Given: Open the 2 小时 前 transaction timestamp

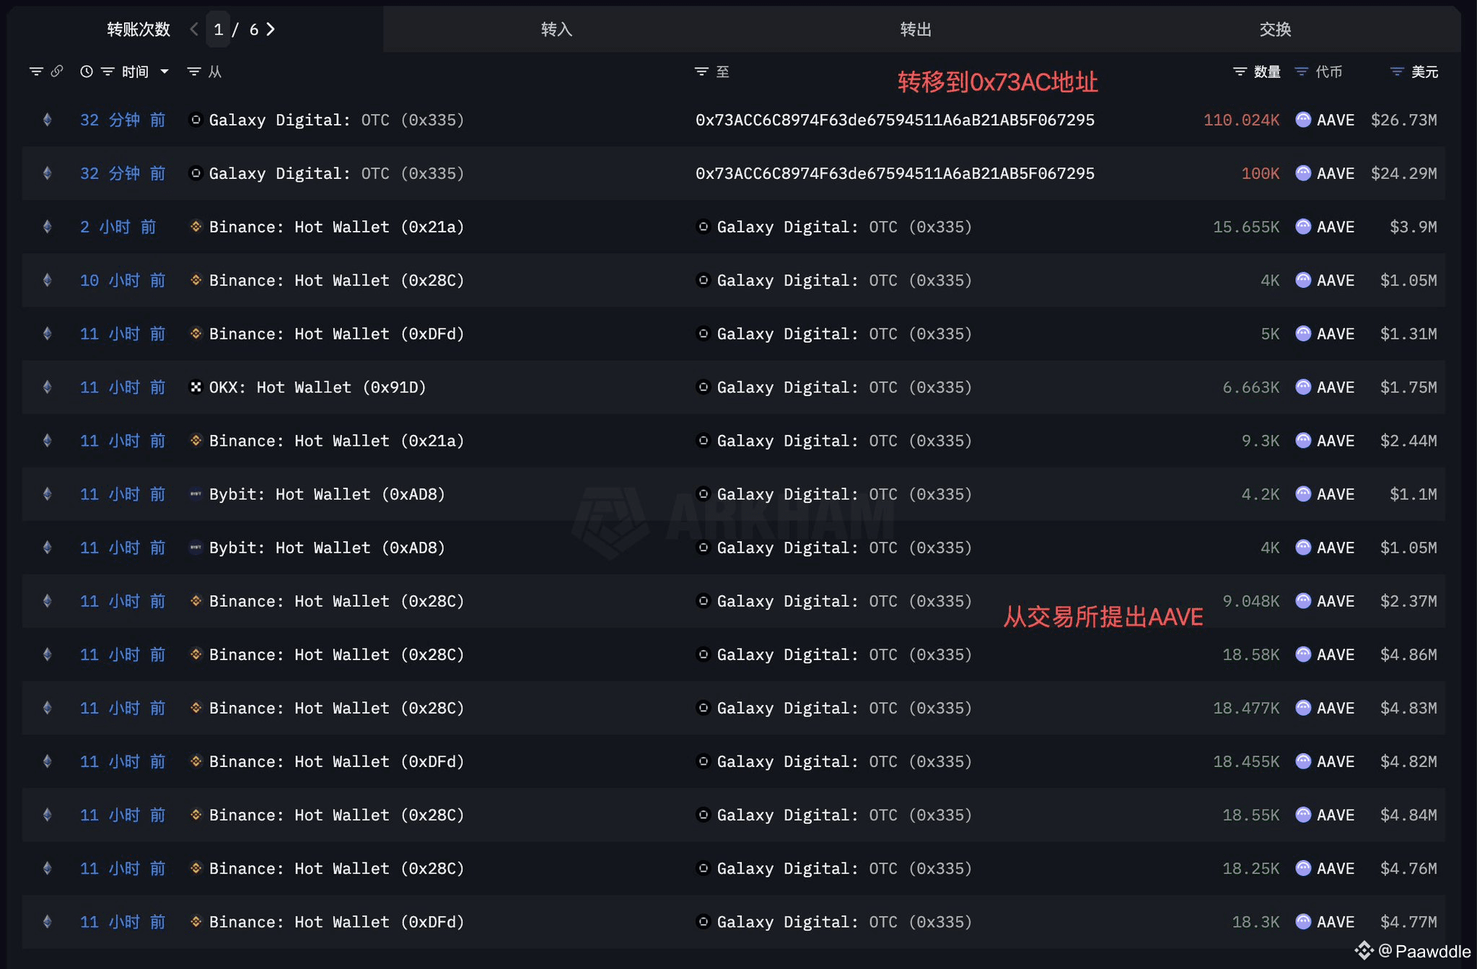Looking at the screenshot, I should point(118,227).
